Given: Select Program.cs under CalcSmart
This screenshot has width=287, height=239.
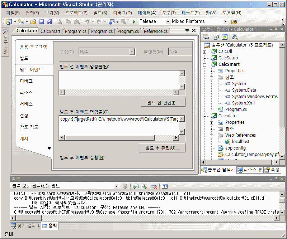Looking at the screenshot, I should click(236, 109).
